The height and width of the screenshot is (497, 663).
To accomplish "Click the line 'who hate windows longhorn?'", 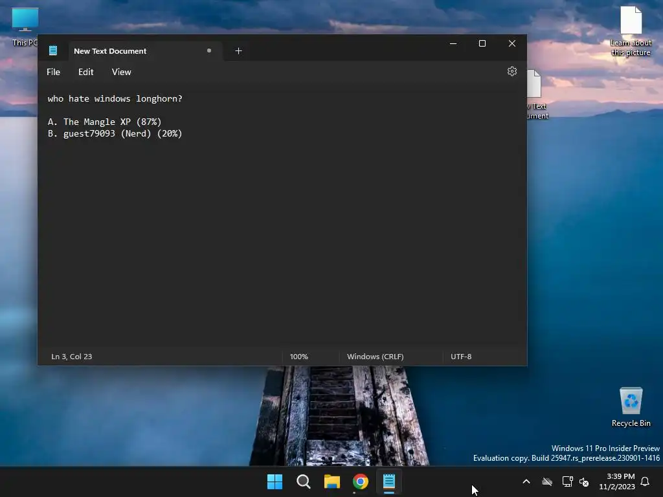I will (x=115, y=98).
